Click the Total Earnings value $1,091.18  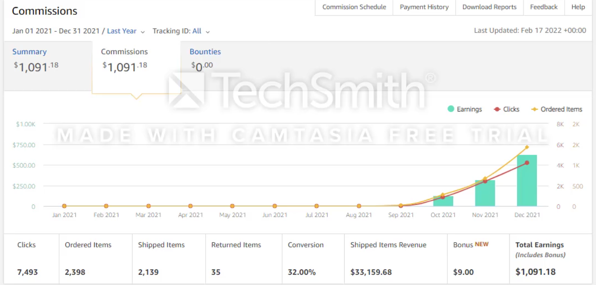pos(536,272)
